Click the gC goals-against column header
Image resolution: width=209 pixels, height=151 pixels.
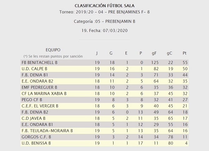coord(170,53)
